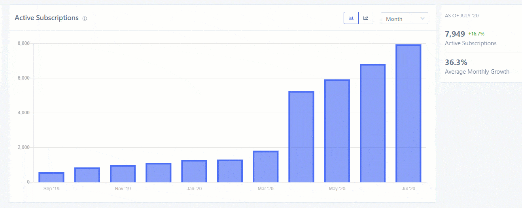Click the Jul '20 axis label

pyautogui.click(x=409, y=189)
